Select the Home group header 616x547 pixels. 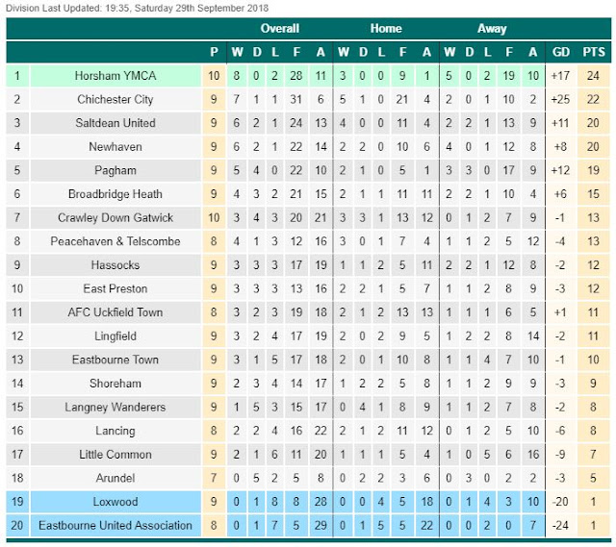point(386,29)
